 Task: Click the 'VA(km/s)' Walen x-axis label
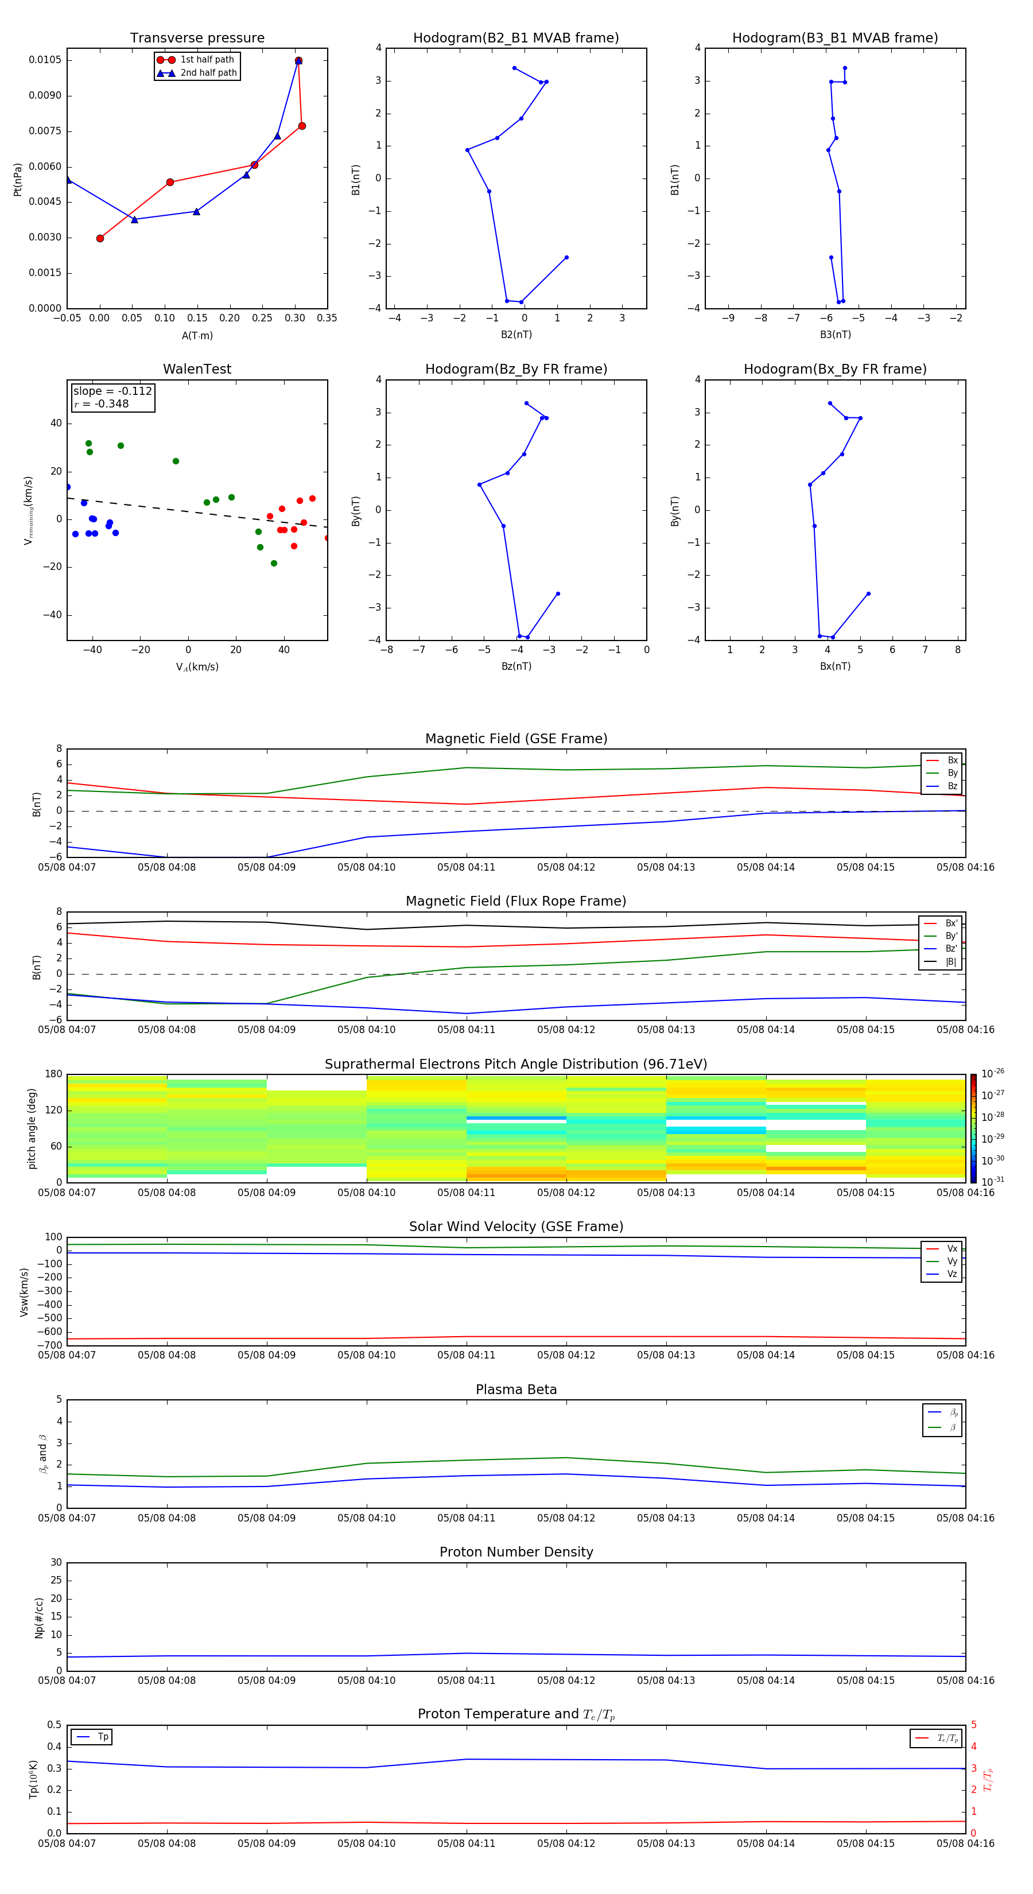197,667
